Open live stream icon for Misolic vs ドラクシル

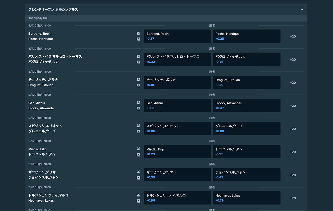click(139, 155)
